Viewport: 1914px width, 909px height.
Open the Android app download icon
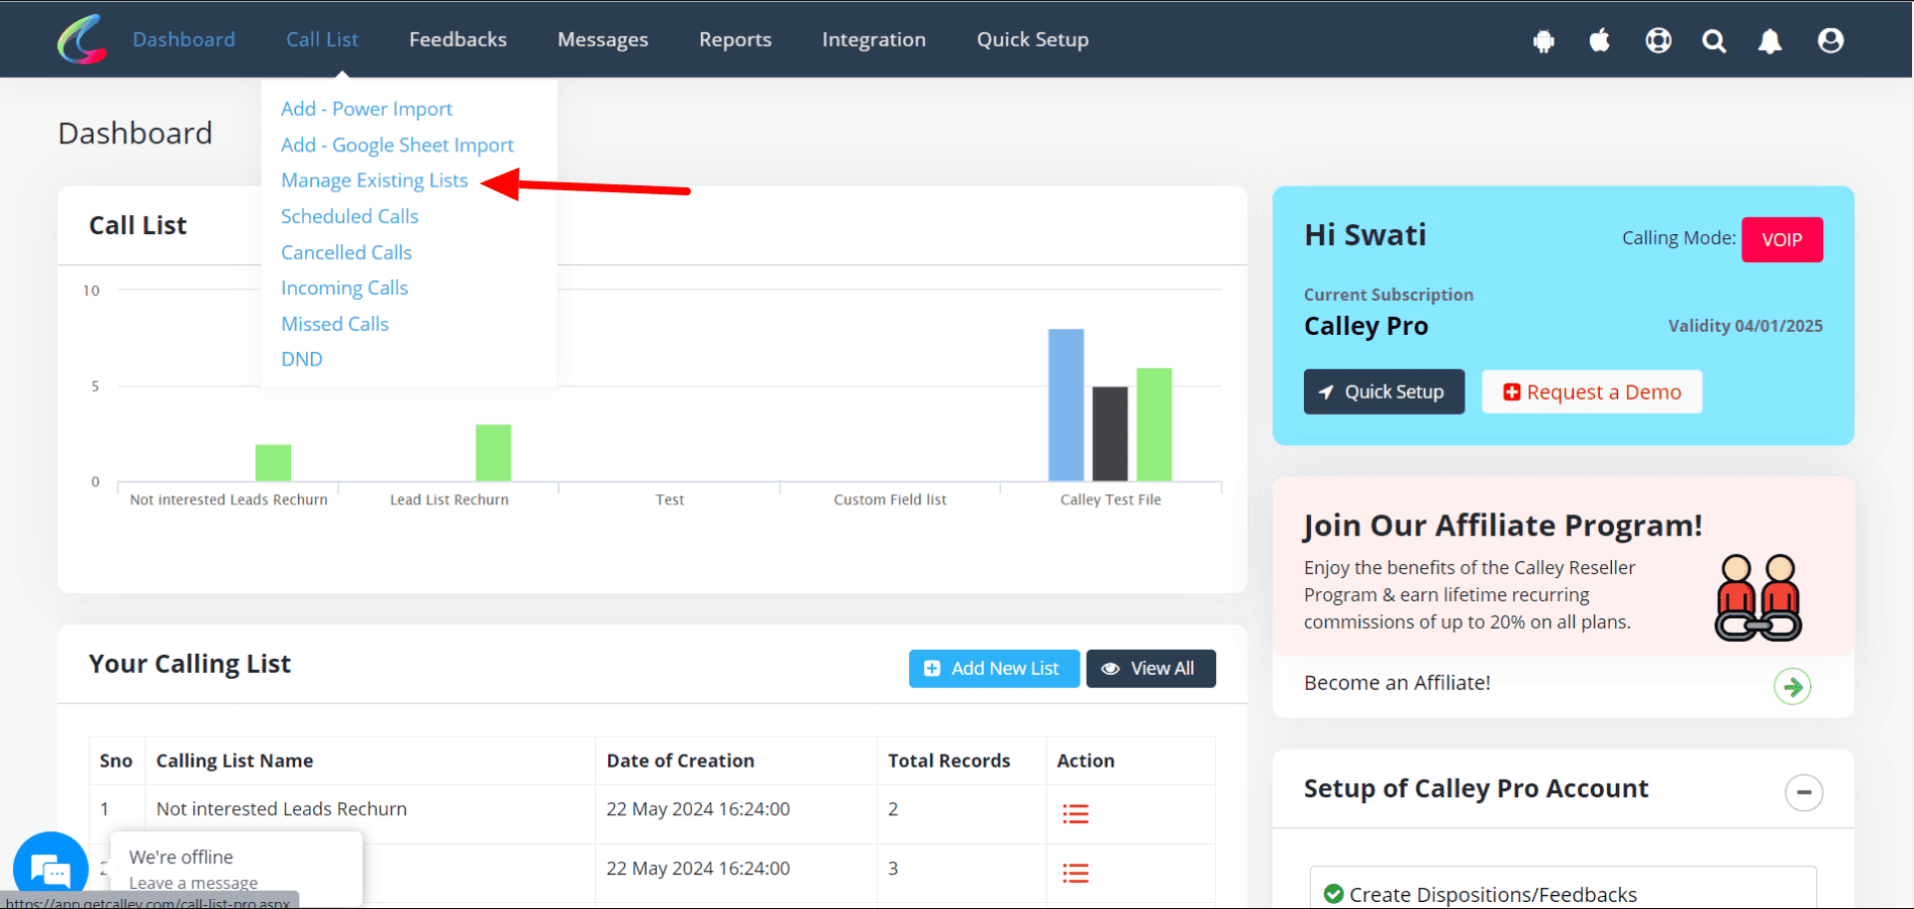1543,41
